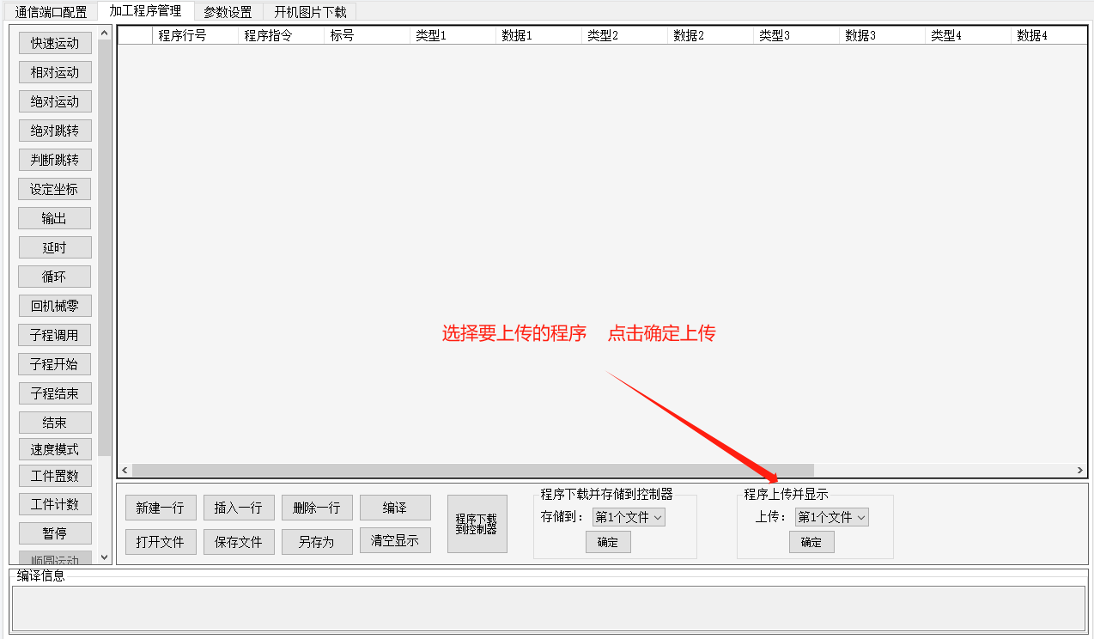The image size is (1094, 639).
Task: Add a 延时 delay instruction
Action: coord(55,247)
